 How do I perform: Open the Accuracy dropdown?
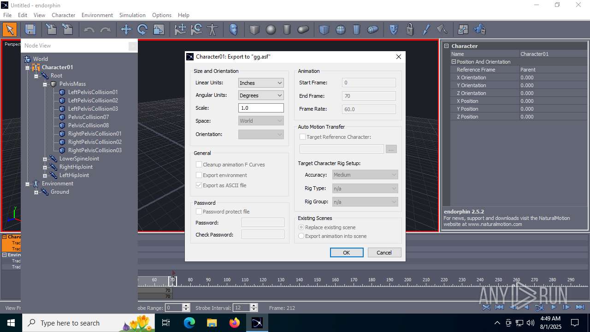point(365,175)
